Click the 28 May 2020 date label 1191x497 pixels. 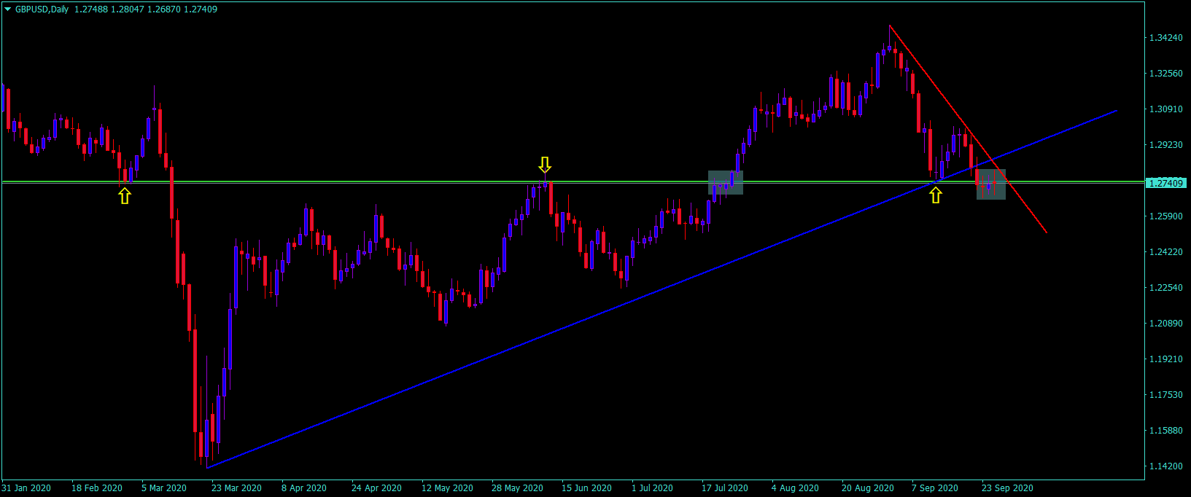(517, 488)
